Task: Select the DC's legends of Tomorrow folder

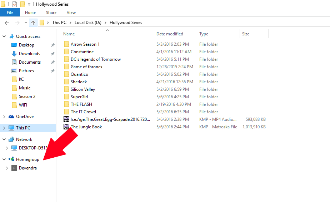Action: coord(96,59)
